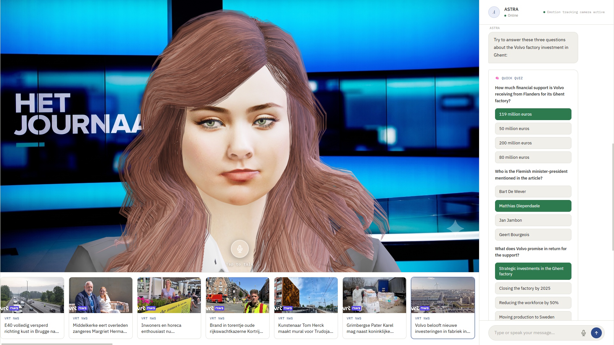
Task: Choose Bart De Wever as the answer
Action: click(533, 192)
